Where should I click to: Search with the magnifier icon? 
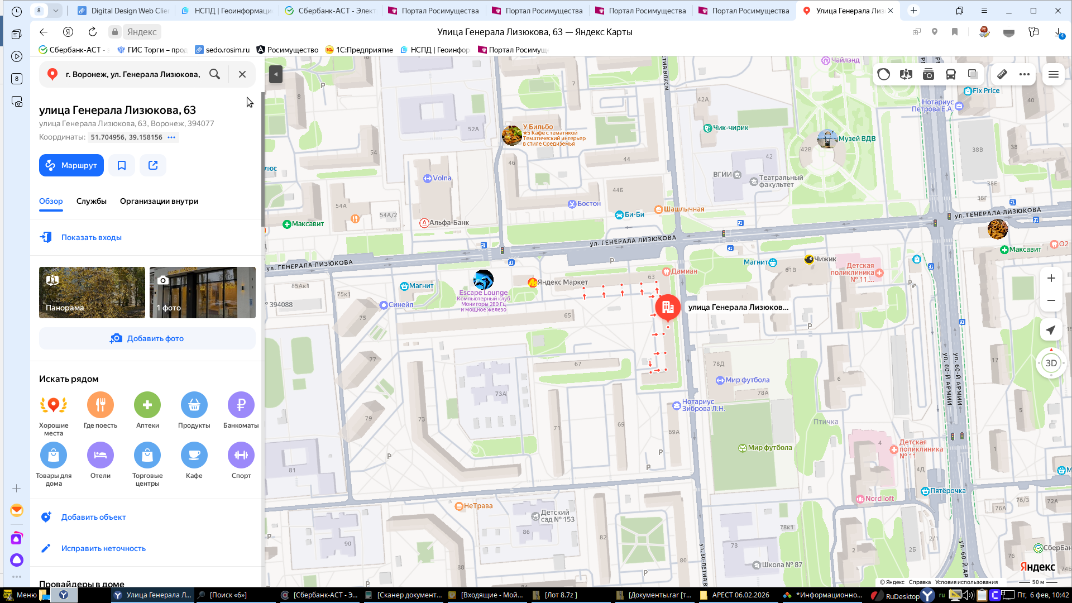coord(214,74)
